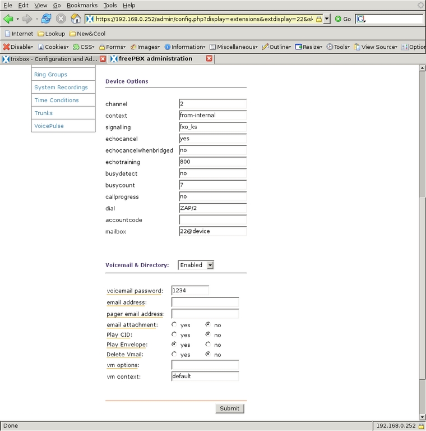Open the Information toolbar menu
This screenshot has height=431, width=426.
(185, 47)
